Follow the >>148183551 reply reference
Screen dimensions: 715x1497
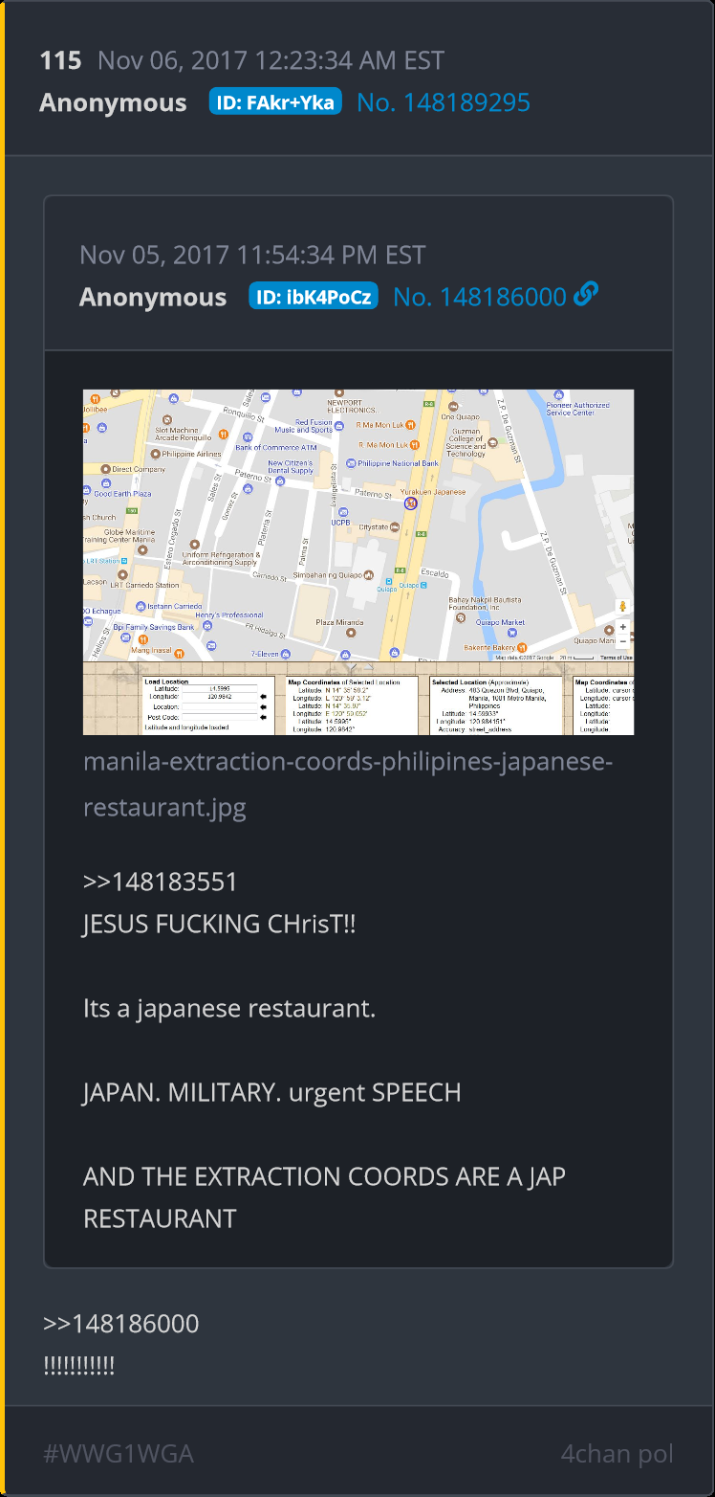point(161,882)
